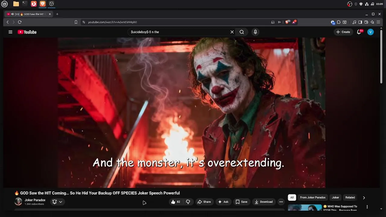
Task: Open the network tray icon
Action: [x=367, y=4]
